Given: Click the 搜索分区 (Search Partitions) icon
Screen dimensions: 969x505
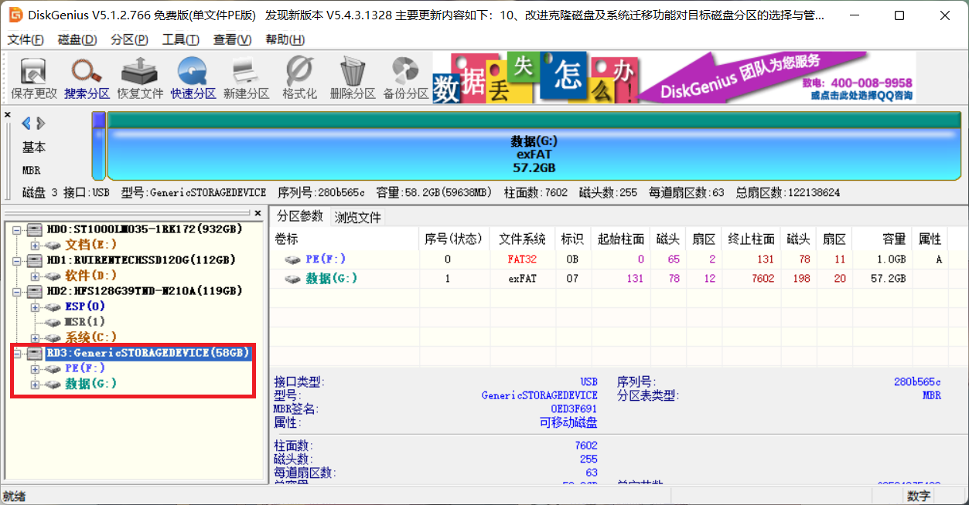Looking at the screenshot, I should tap(87, 79).
